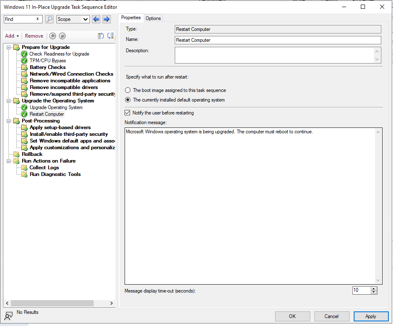Move selected step up icon

click(x=53, y=36)
